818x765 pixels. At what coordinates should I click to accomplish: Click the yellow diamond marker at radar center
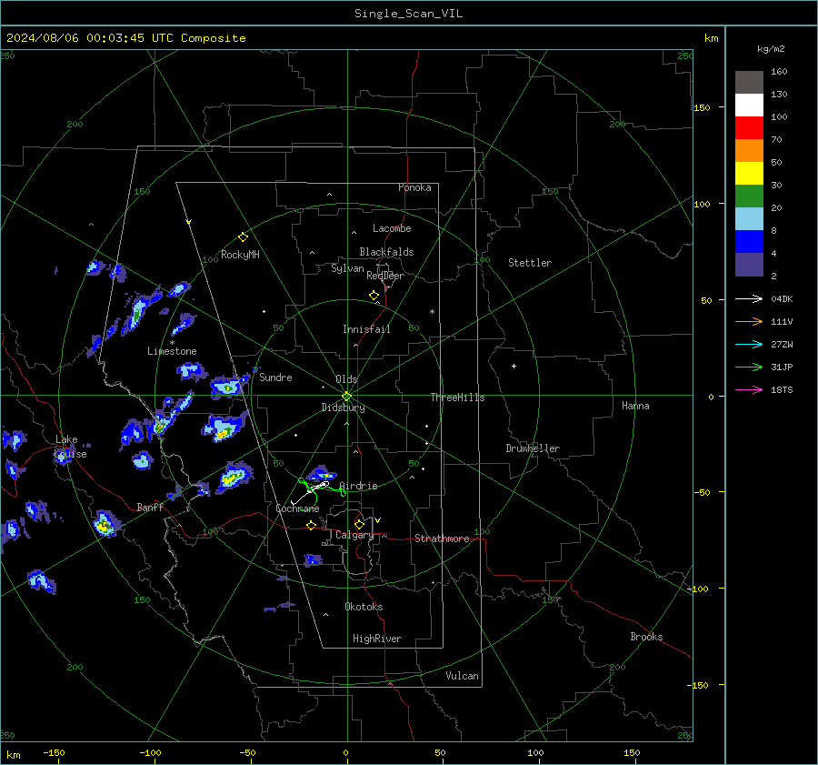(347, 396)
